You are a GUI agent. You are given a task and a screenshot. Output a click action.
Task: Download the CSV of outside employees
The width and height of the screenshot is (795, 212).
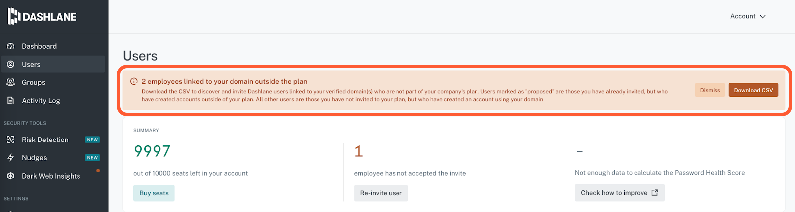[753, 90]
